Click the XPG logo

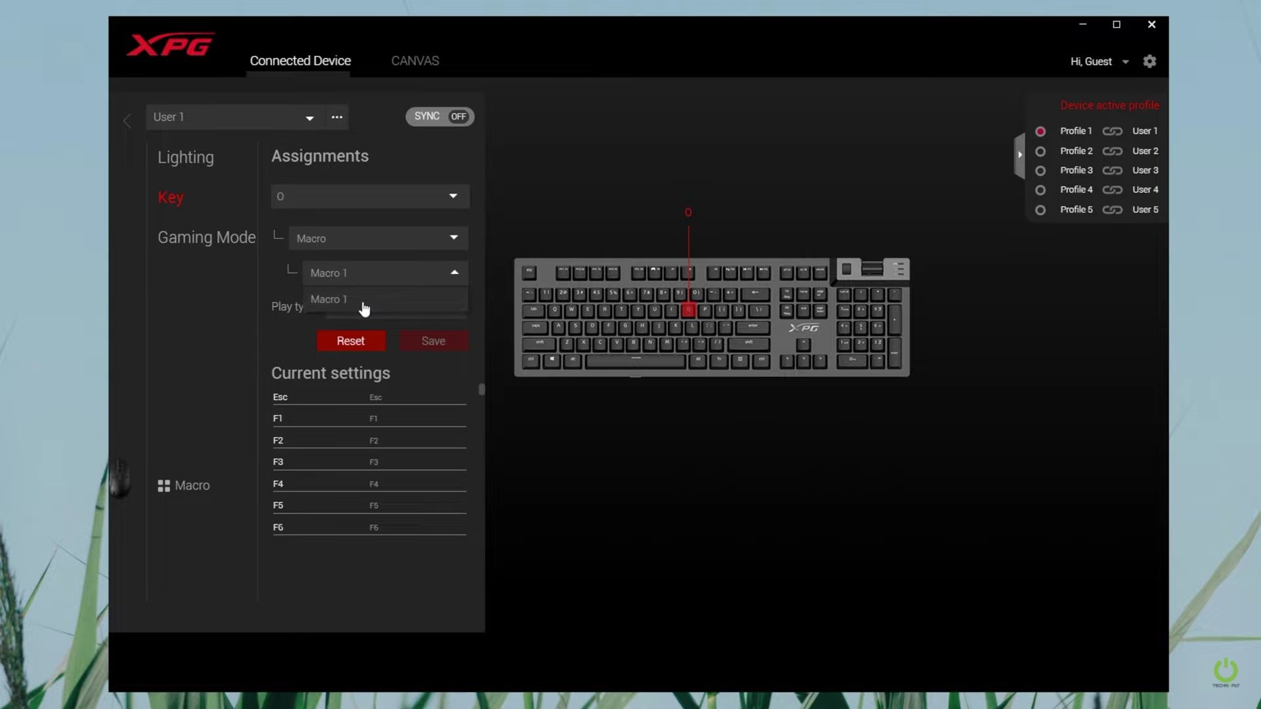point(171,45)
